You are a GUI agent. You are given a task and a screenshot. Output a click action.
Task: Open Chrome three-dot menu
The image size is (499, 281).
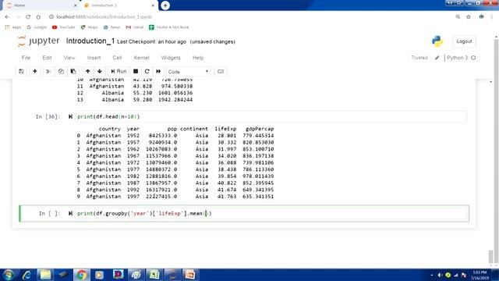(492, 17)
